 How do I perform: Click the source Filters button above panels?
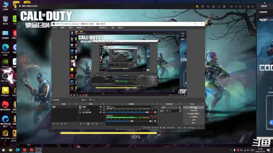pyautogui.click(x=92, y=100)
